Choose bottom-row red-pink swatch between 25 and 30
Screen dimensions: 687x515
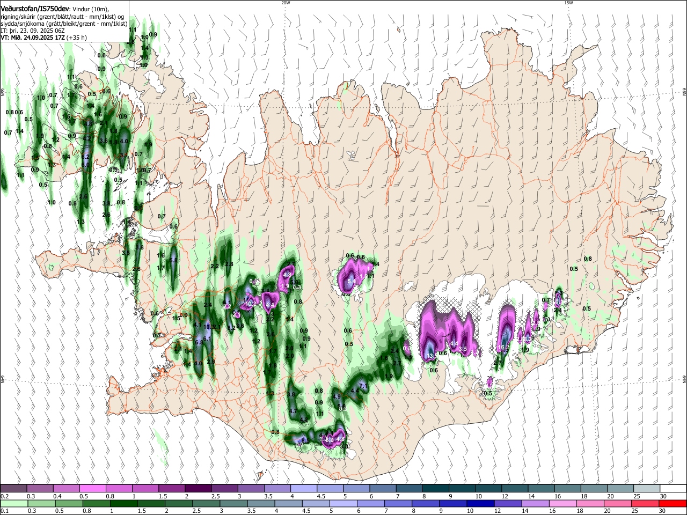(x=646, y=504)
